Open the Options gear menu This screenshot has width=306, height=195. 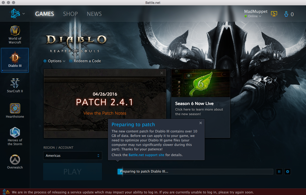(54, 61)
